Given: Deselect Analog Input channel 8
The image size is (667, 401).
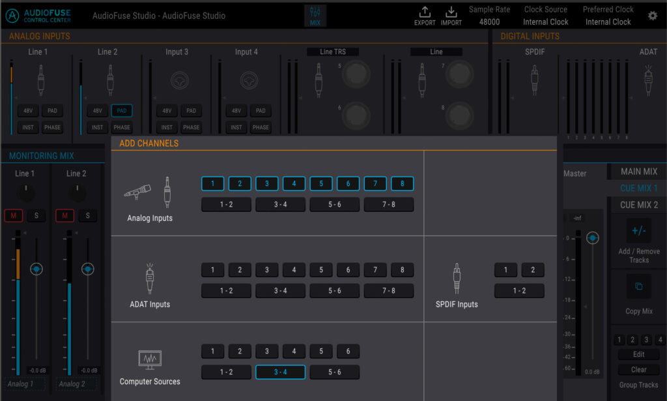Looking at the screenshot, I should coord(402,183).
